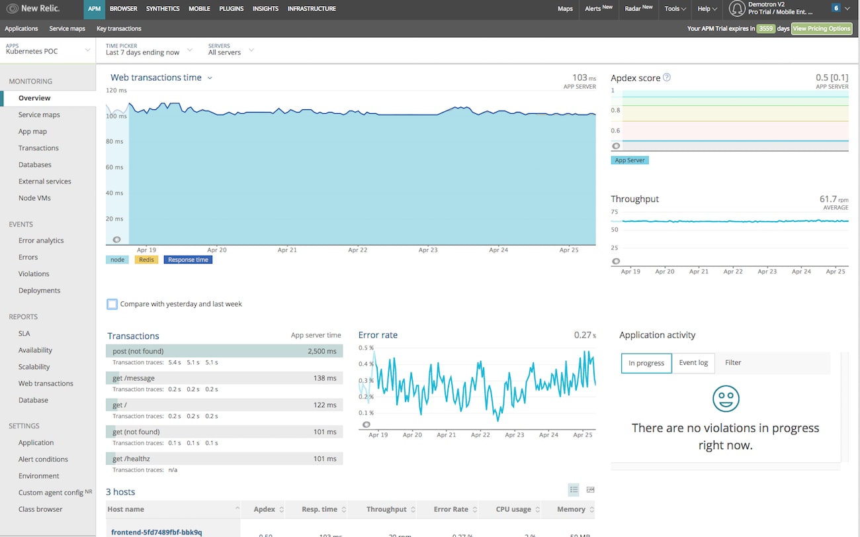860x537 pixels.
Task: Open App map in the sidebar
Action: 32,131
